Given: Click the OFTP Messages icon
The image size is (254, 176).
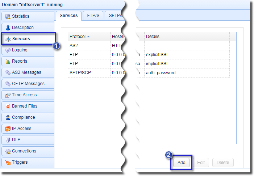Looking at the screenshot, I should (x=8, y=84).
